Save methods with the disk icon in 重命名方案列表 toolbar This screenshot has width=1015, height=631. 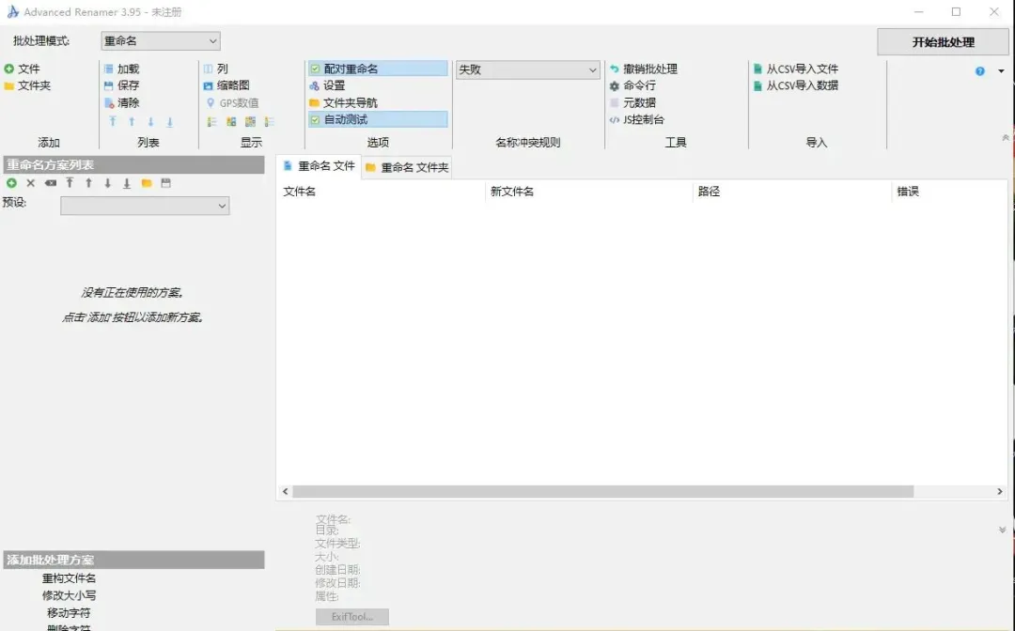coord(165,184)
